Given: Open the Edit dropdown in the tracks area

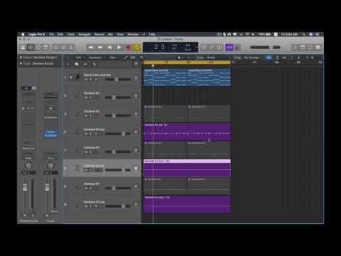Looking at the screenshot, I should point(79,58).
